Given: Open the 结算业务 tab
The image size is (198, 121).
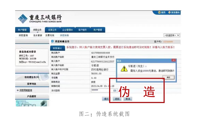Looking at the screenshot, I should (x=52, y=30).
